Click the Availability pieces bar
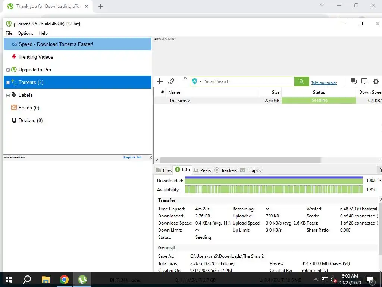The image size is (382, 287). click(x=273, y=189)
